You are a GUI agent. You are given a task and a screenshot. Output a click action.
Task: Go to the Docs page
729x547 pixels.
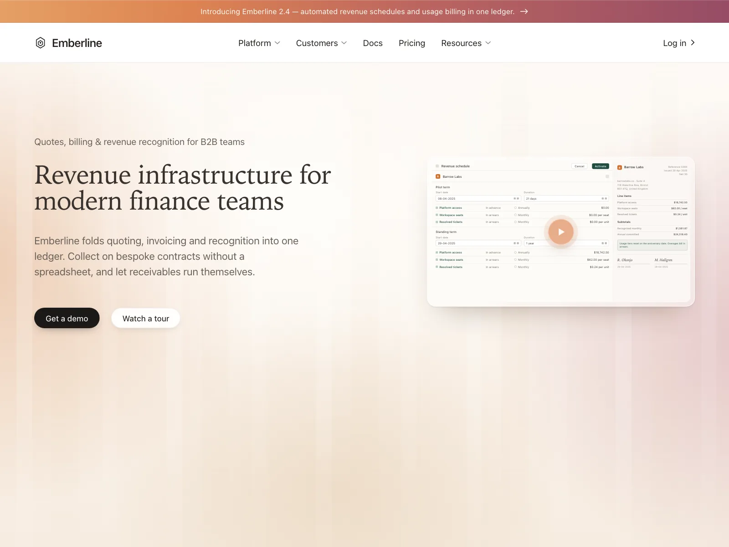tap(373, 43)
